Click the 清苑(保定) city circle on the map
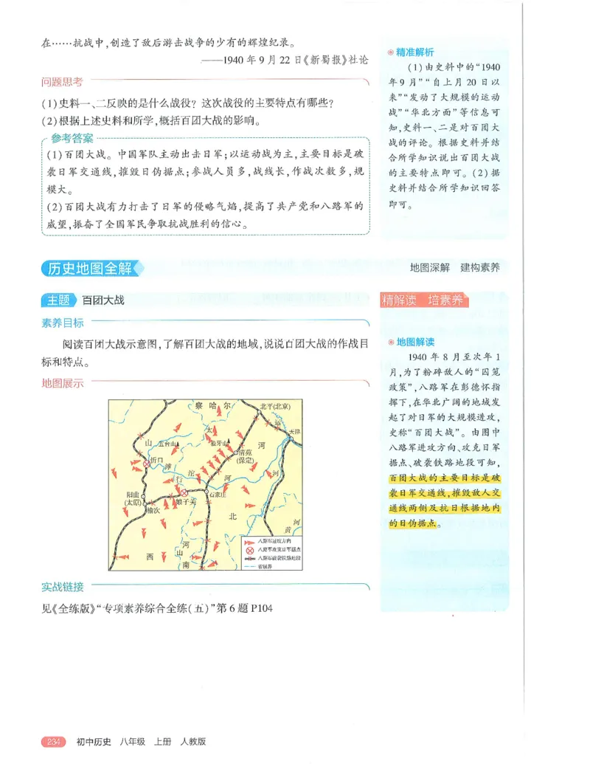This screenshot has width=590, height=764. [x=235, y=452]
